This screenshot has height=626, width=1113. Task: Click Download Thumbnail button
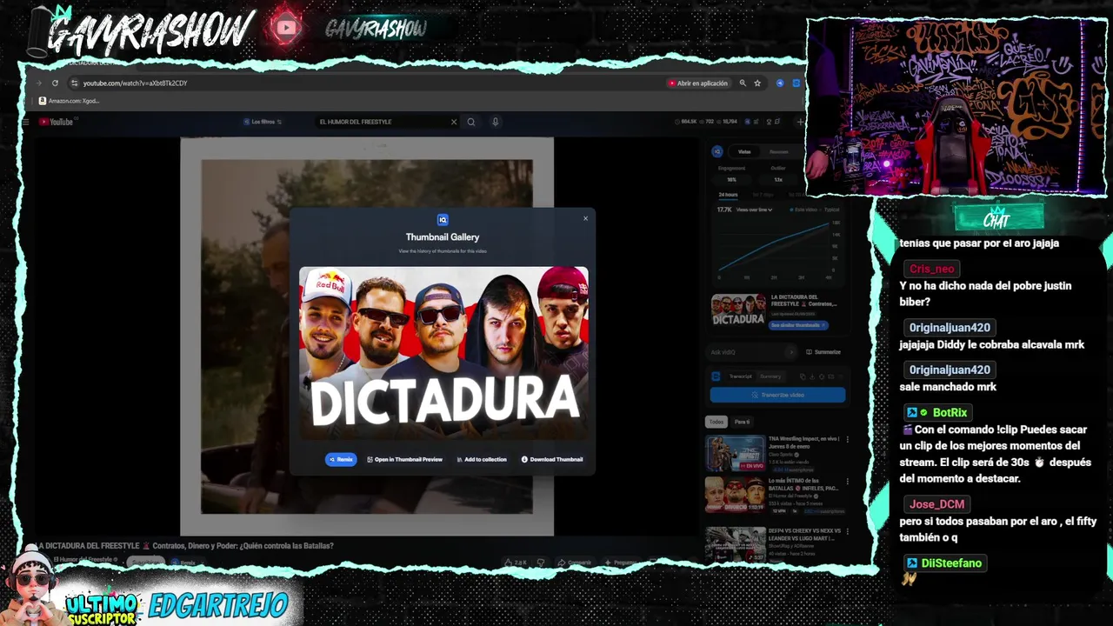pyautogui.click(x=552, y=459)
